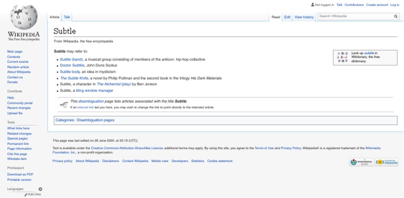Open Developers footer link

tap(180, 161)
